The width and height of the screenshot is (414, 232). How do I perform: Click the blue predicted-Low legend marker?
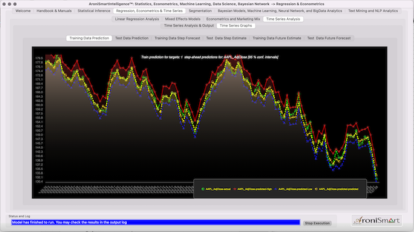coord(276,189)
